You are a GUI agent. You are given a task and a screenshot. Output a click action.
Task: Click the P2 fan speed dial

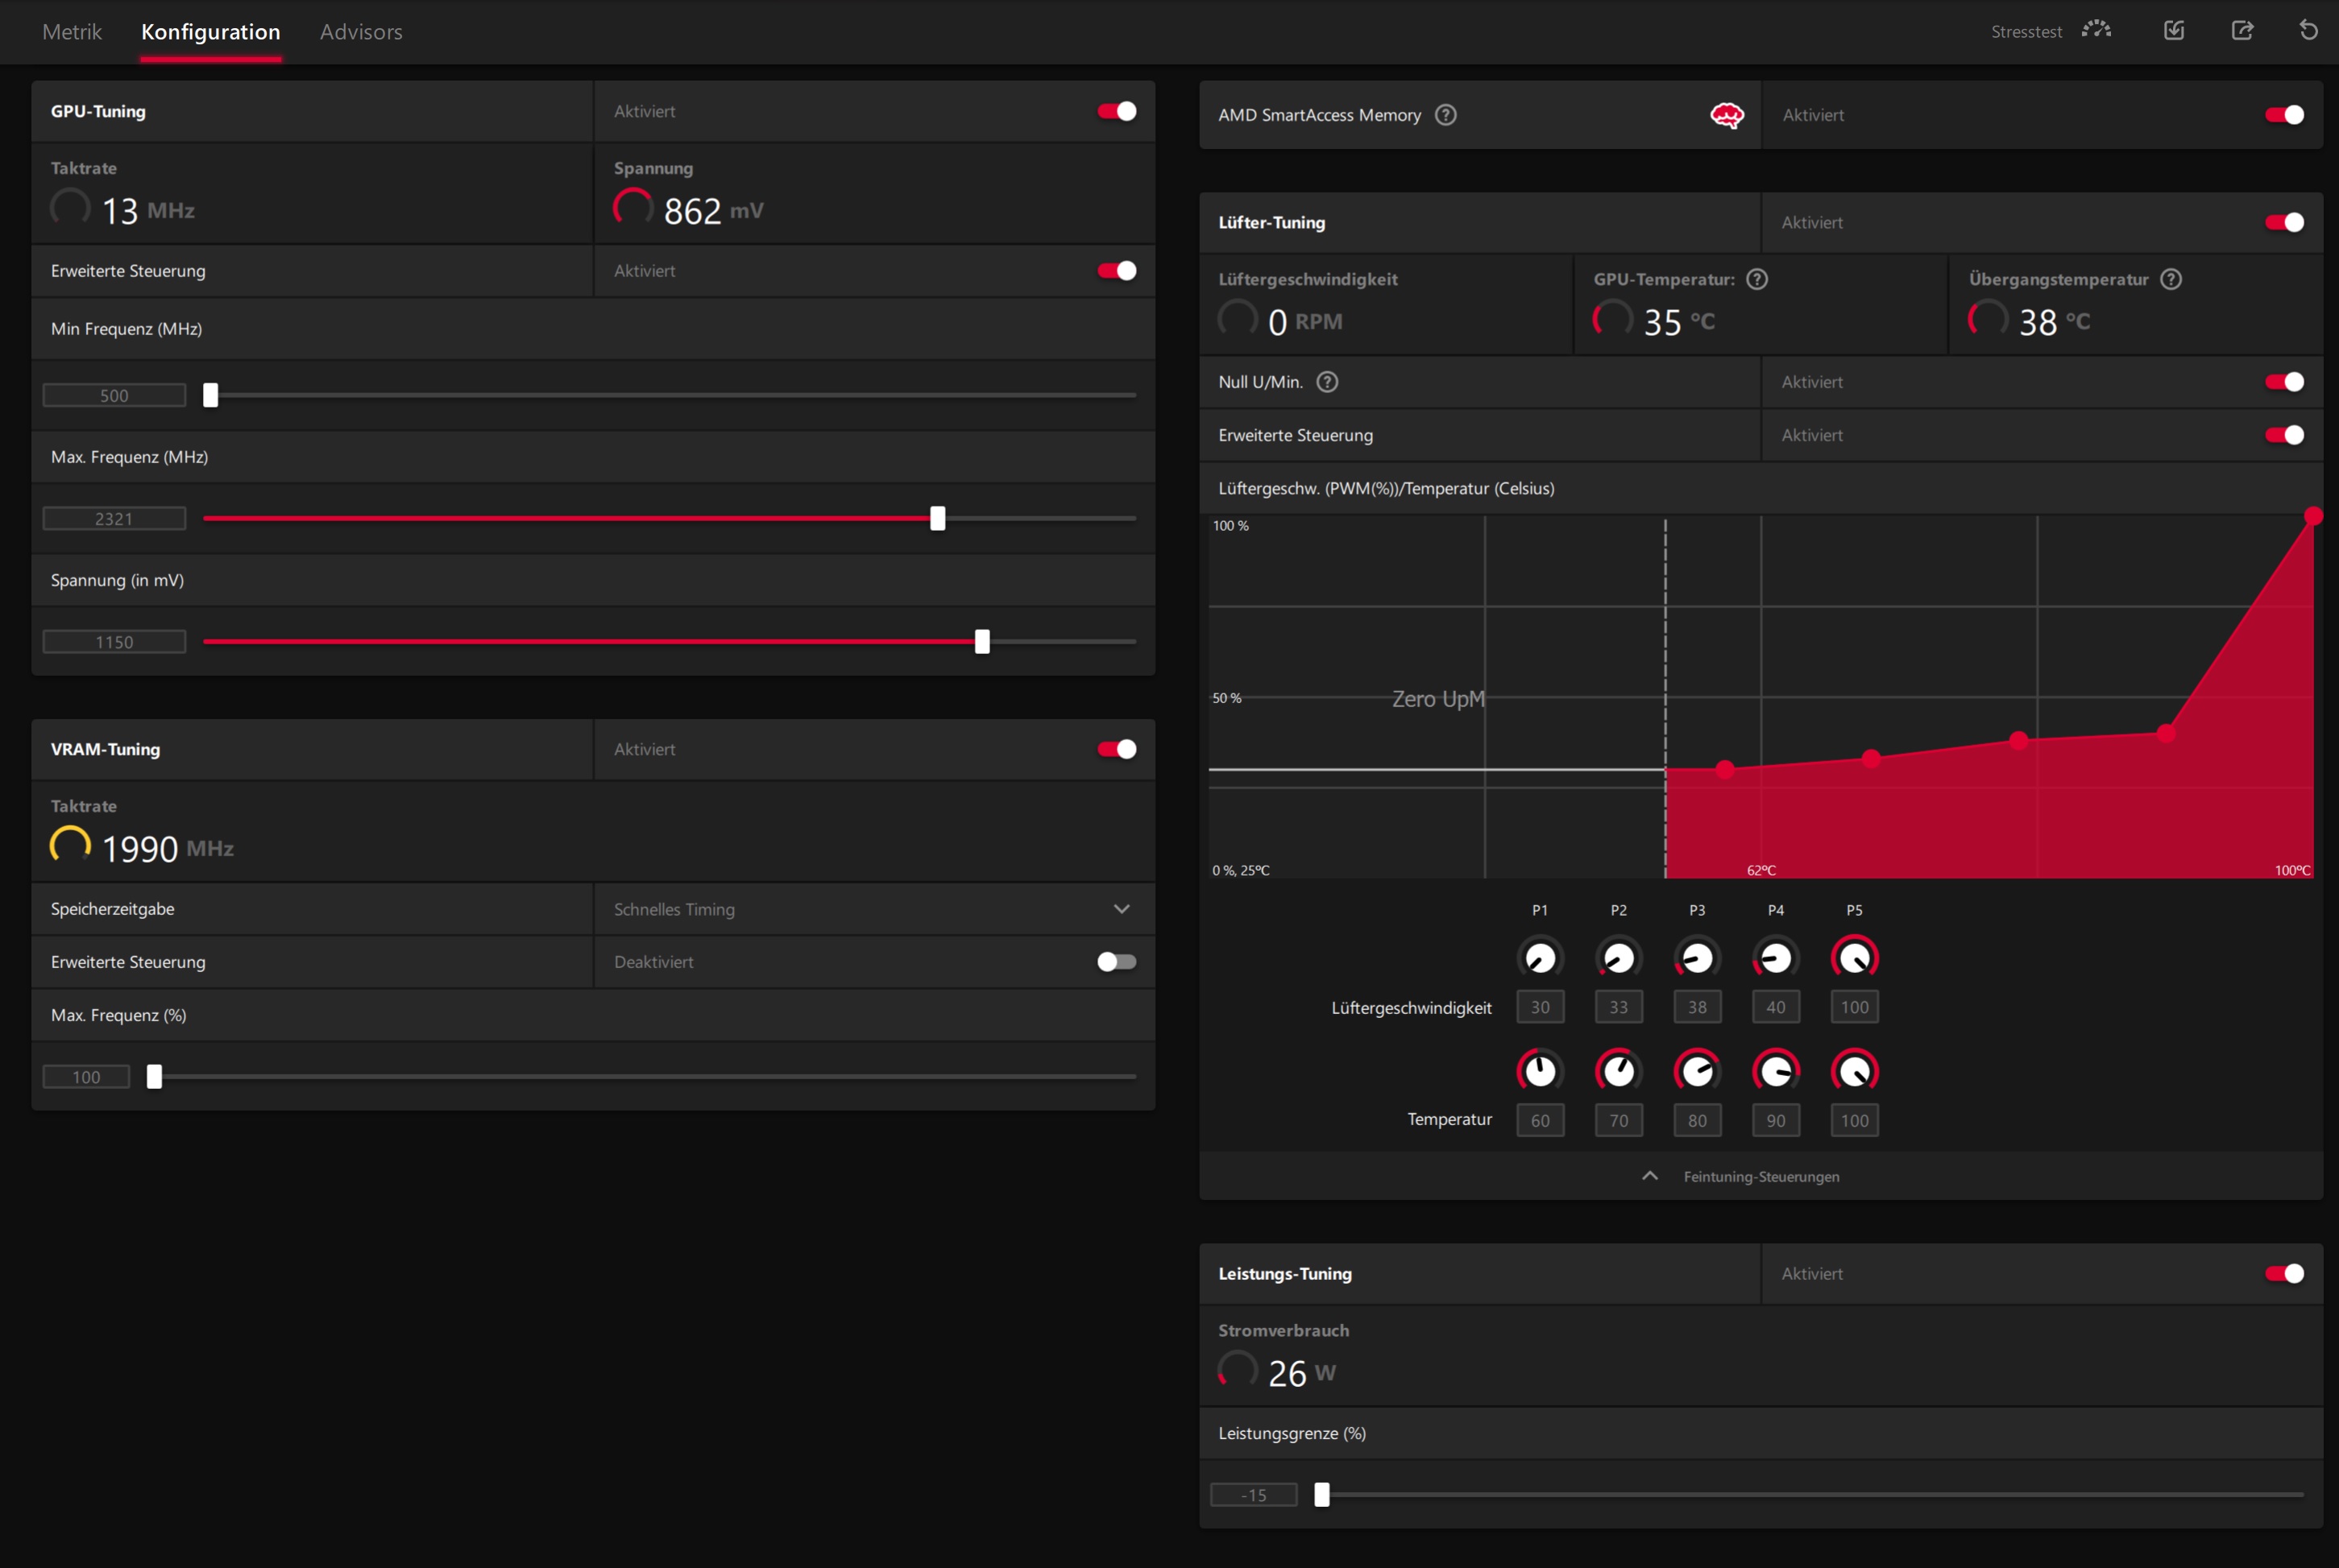point(1619,957)
